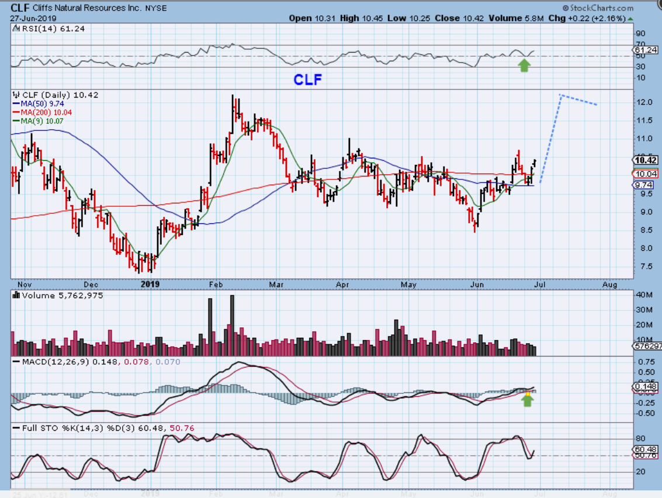The width and height of the screenshot is (662, 498).
Task: Click the Chg +0.22 (+2.16%) value
Action: [x=587, y=18]
